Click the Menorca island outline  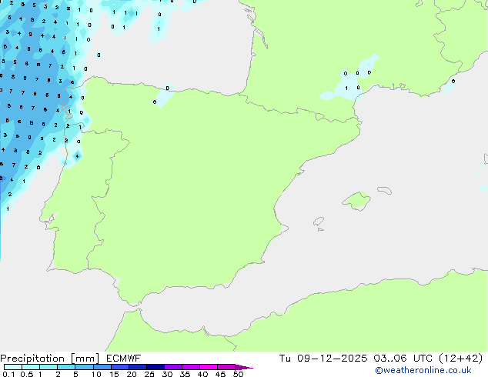385,190
